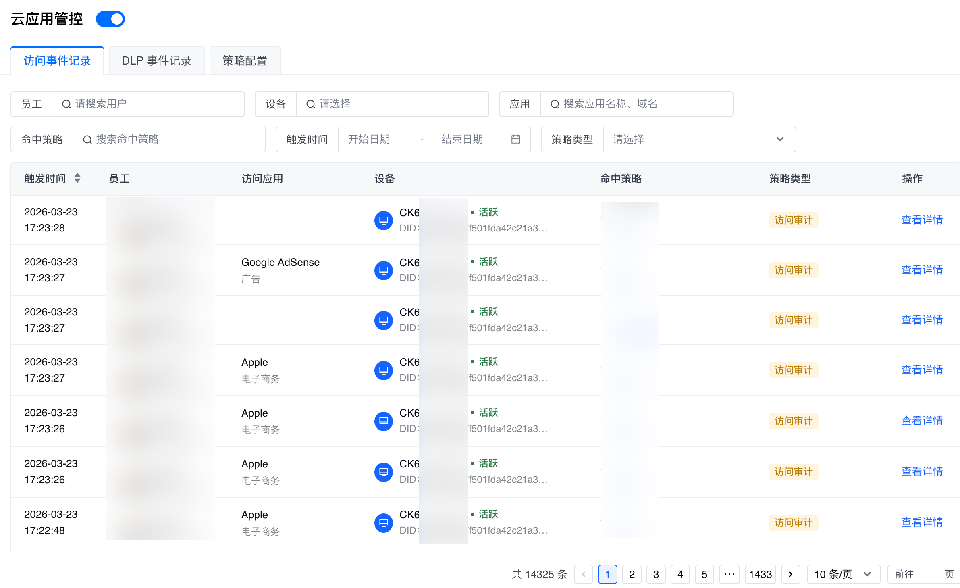
Task: Open the 策略配置 tab
Action: (x=245, y=60)
